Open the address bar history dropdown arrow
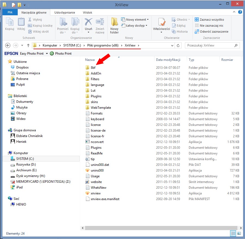This screenshot has width=245, height=239. (172, 45)
